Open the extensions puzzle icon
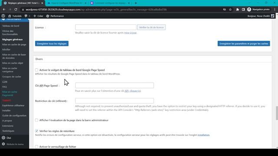The width and height of the screenshot is (278, 156). (238, 10)
